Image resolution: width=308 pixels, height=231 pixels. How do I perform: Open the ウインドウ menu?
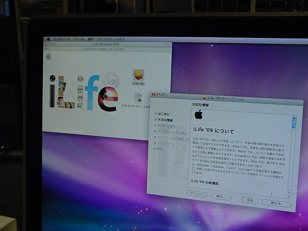point(104,39)
